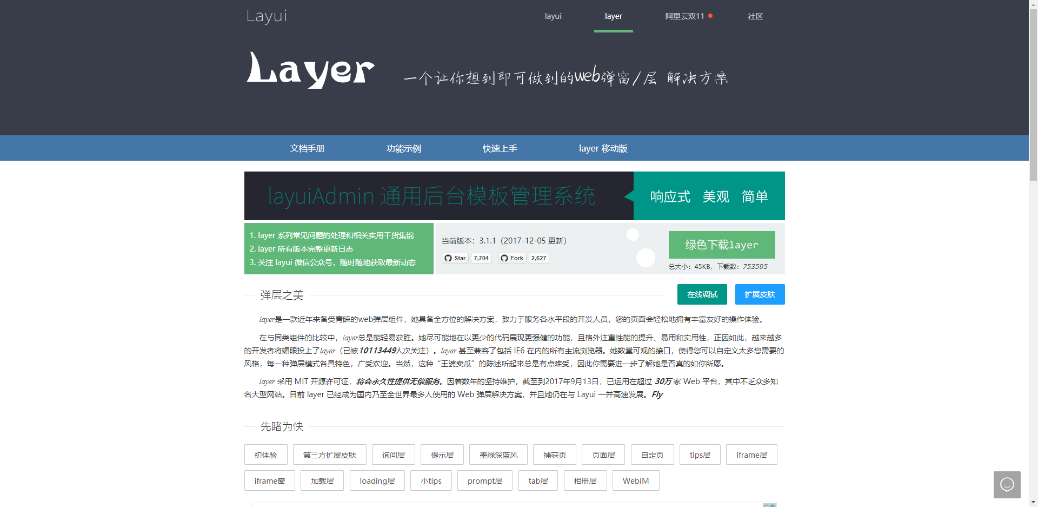Click the iframe窗 demo button
This screenshot has width=1038, height=507.
click(270, 480)
